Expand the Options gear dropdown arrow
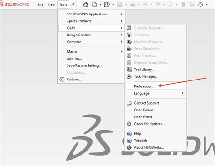 (207, 5)
